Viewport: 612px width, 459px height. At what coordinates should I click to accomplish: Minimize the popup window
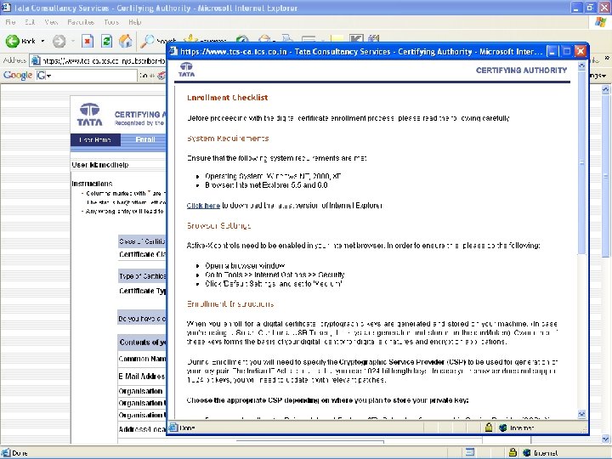(x=552, y=51)
